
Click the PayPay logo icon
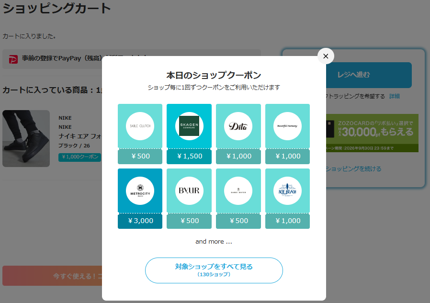point(13,59)
